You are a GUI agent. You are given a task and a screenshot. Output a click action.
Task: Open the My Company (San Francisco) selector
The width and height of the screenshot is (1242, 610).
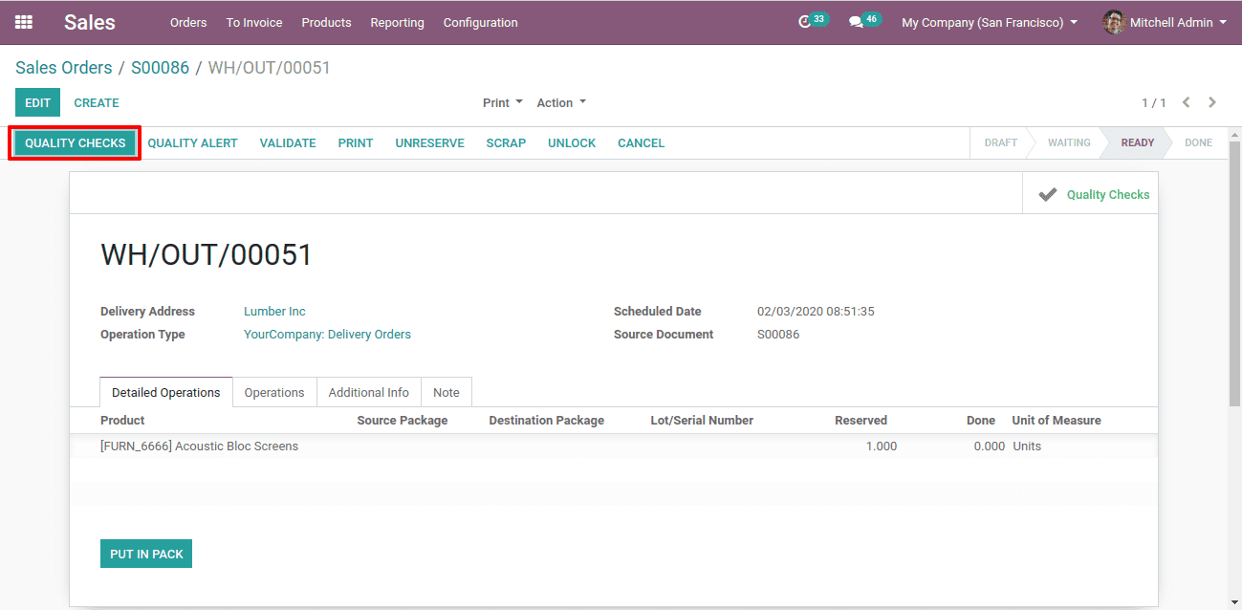tap(990, 22)
